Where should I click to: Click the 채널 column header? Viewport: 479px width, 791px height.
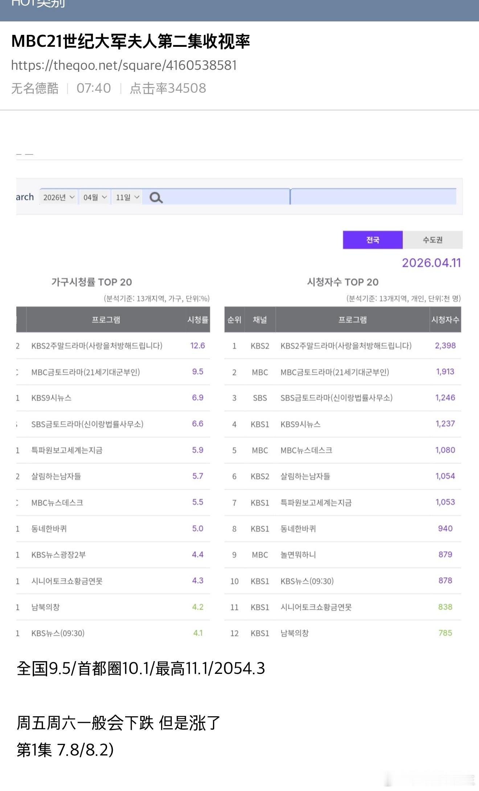pyautogui.click(x=260, y=320)
